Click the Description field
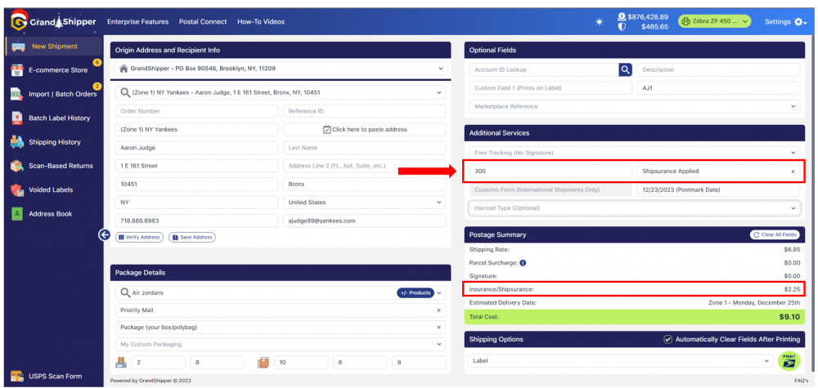 pyautogui.click(x=718, y=69)
